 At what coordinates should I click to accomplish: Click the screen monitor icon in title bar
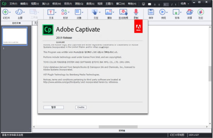click(143, 4)
